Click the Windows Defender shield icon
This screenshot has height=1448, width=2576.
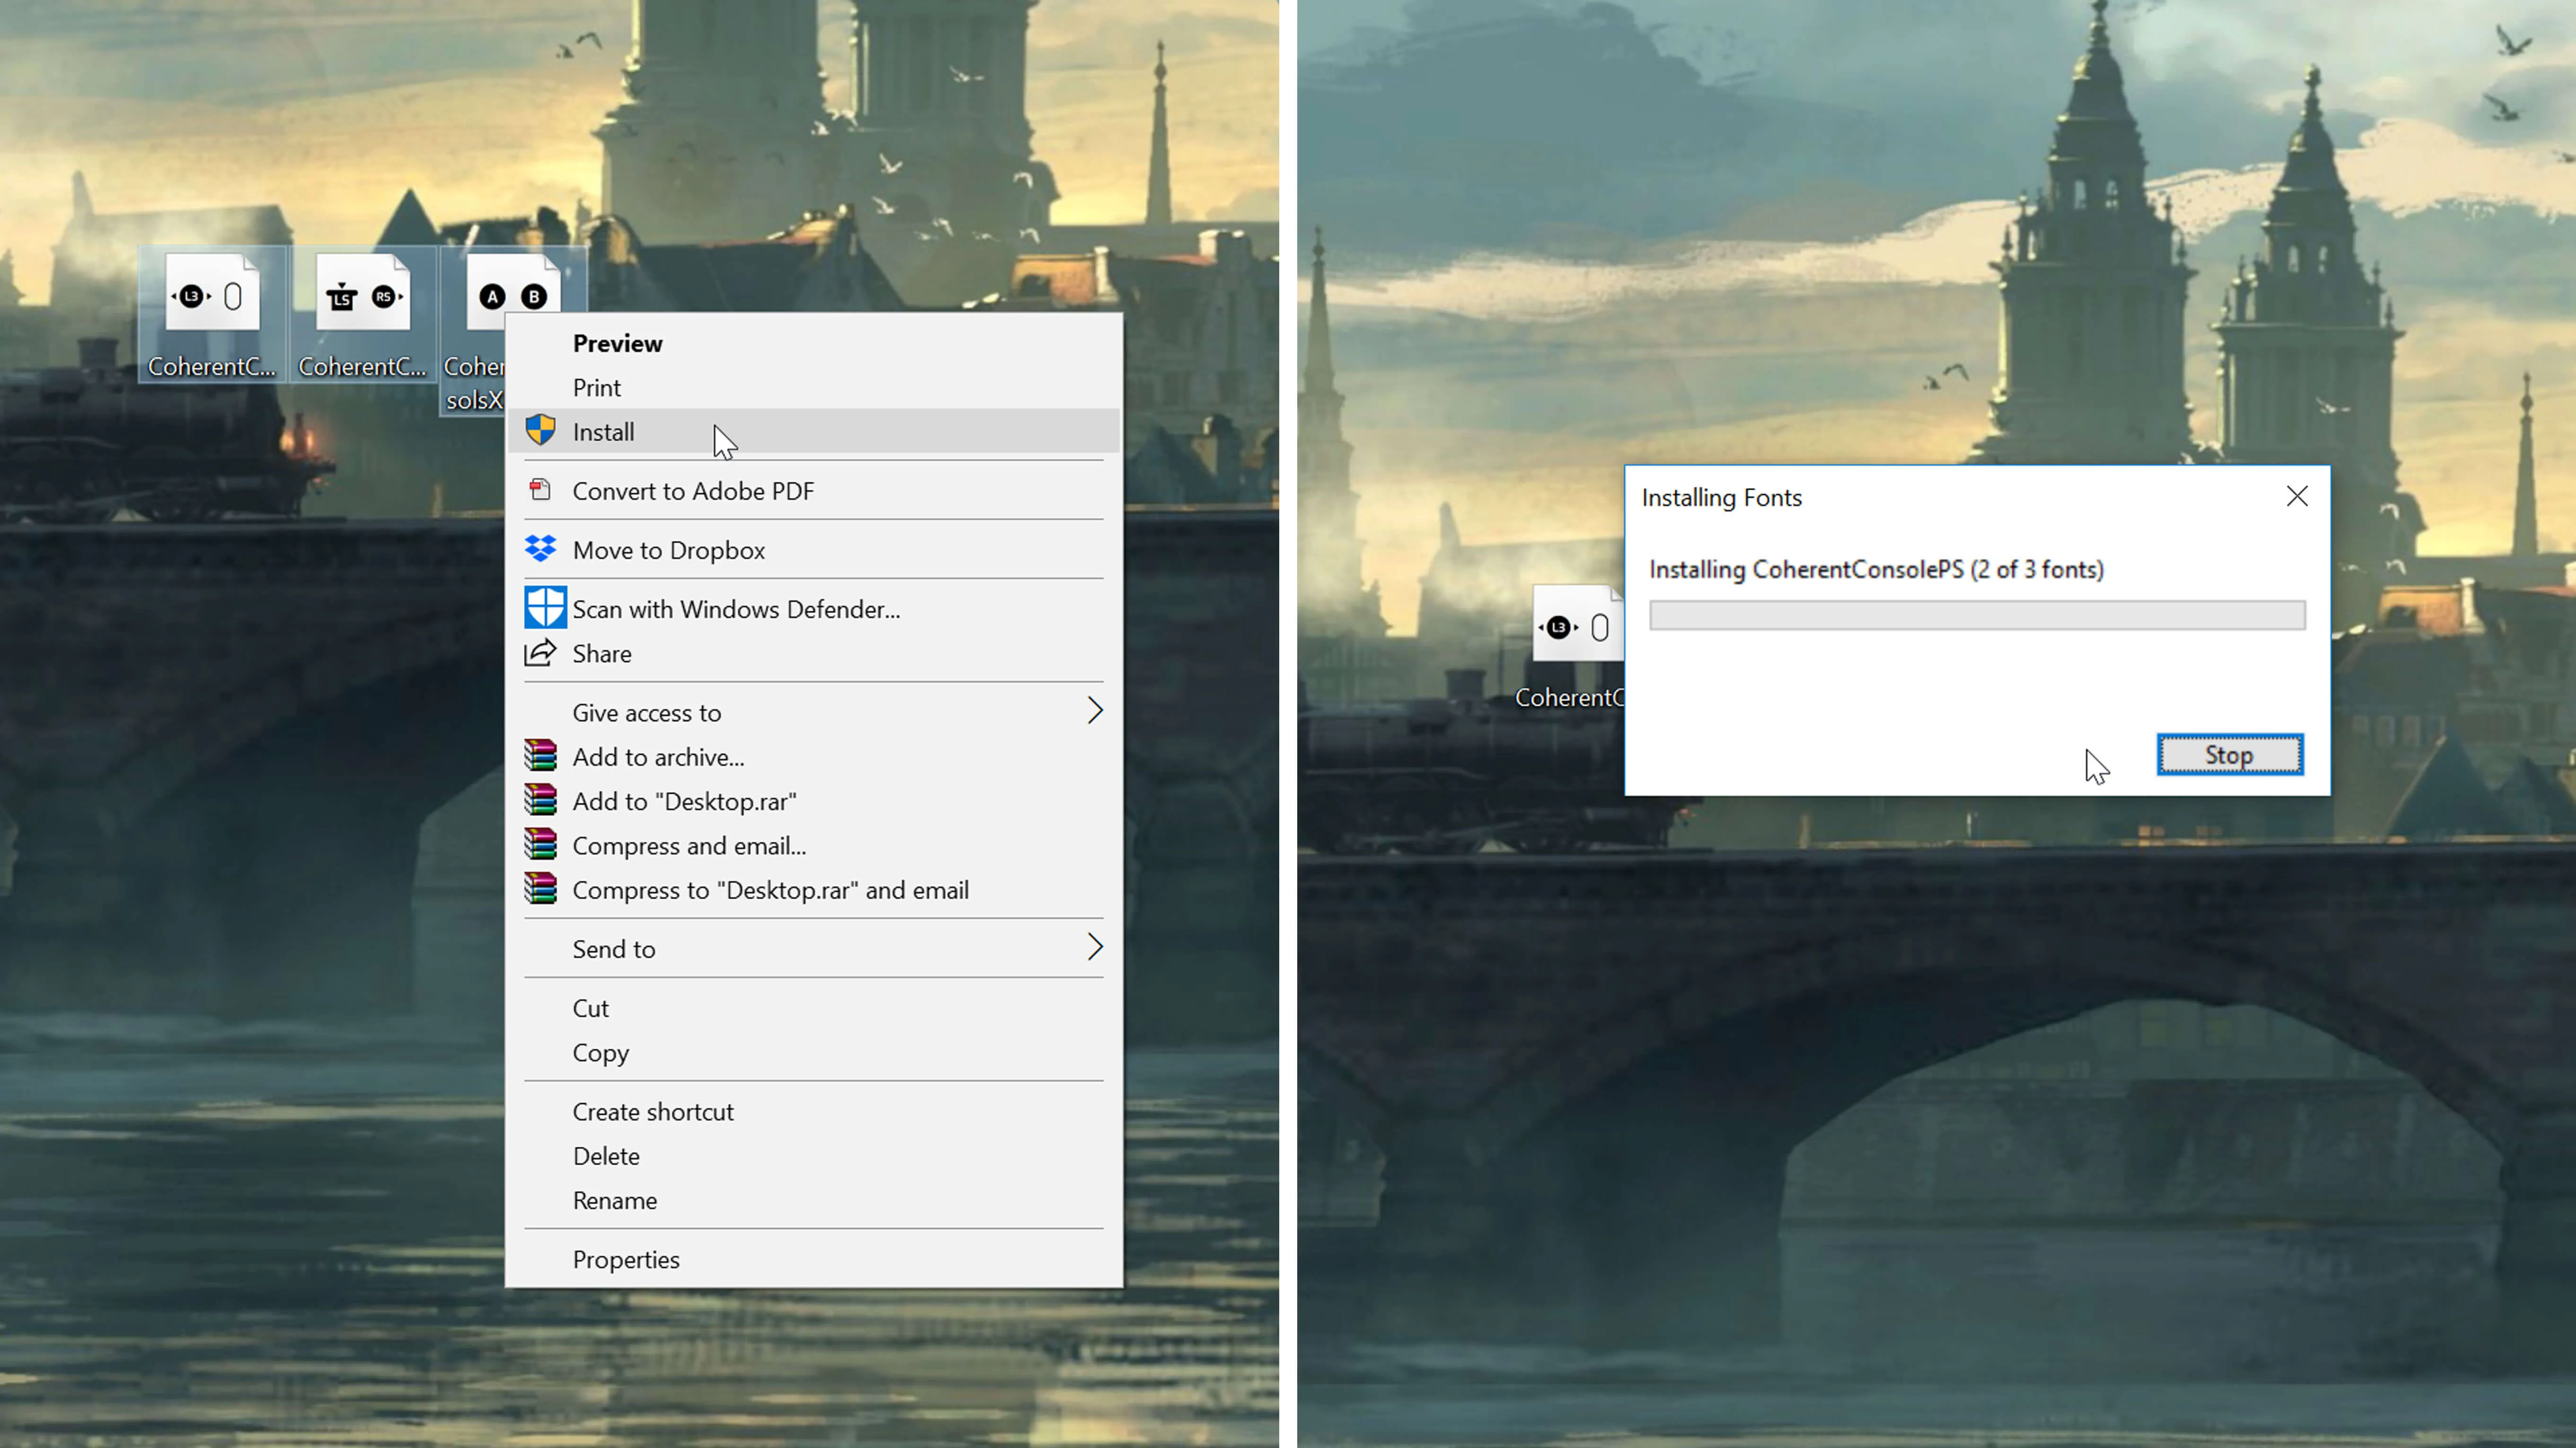coord(545,607)
